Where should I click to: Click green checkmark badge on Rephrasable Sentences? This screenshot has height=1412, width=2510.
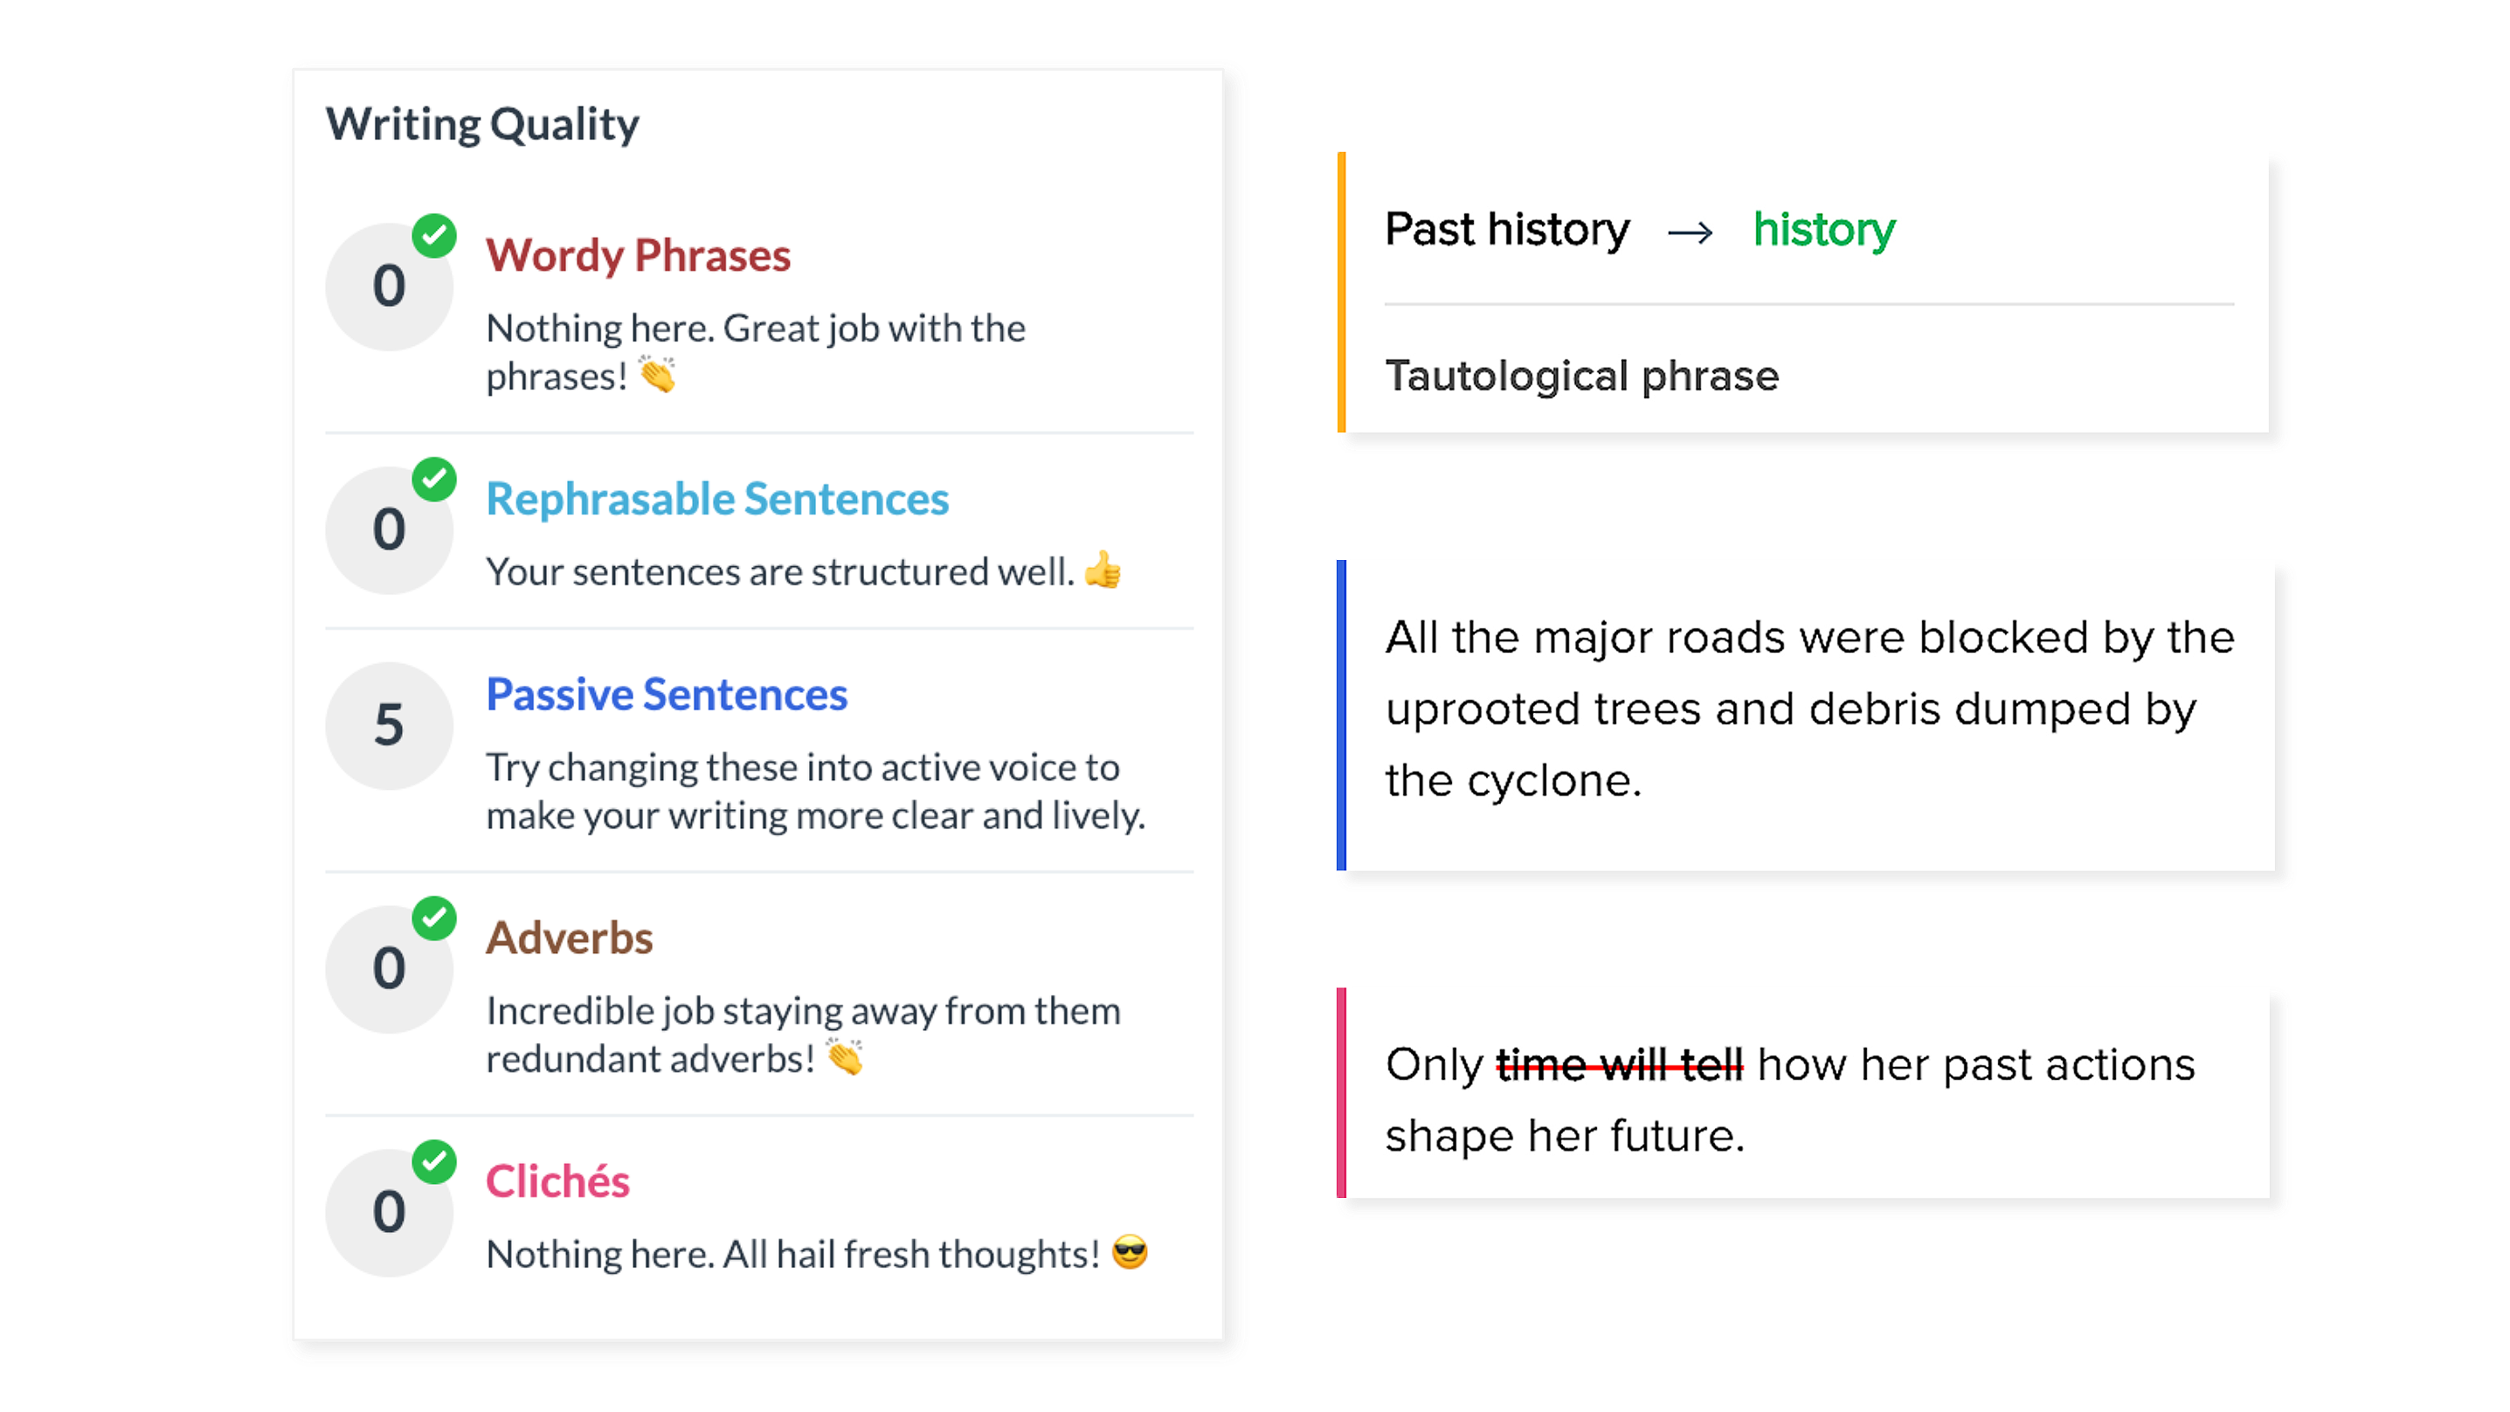tap(433, 480)
